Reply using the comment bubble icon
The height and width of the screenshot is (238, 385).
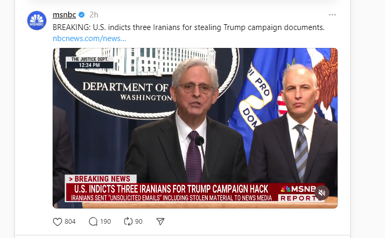point(94,222)
